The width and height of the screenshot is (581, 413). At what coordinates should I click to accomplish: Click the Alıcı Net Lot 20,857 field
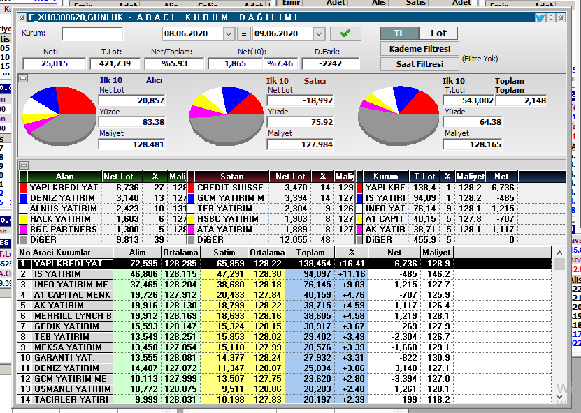tap(132, 100)
